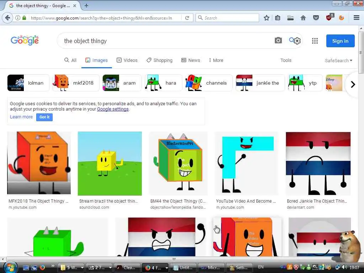Reload the page with the refresh icon

point(187,18)
